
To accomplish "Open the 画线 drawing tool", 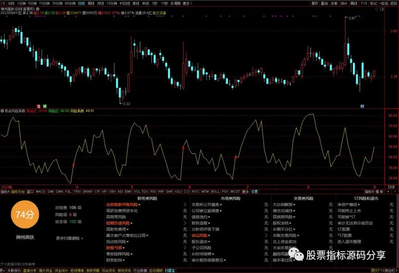I will (354, 3).
